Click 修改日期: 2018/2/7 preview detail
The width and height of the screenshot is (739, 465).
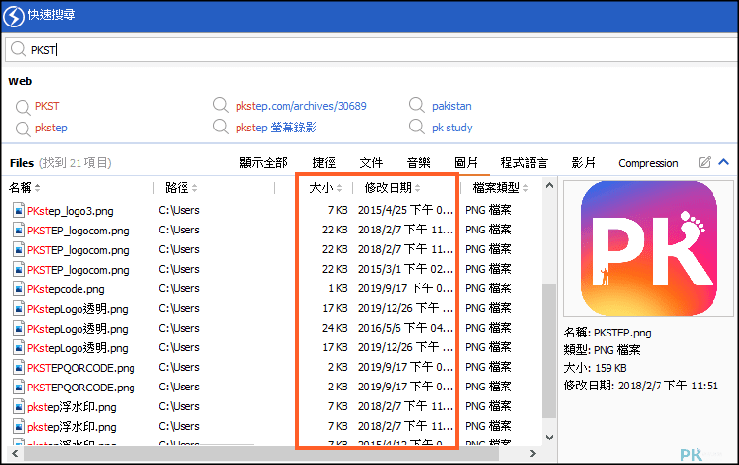coord(641,386)
